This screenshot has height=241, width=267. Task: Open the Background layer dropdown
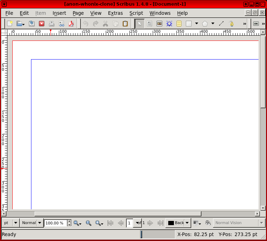tap(187, 223)
